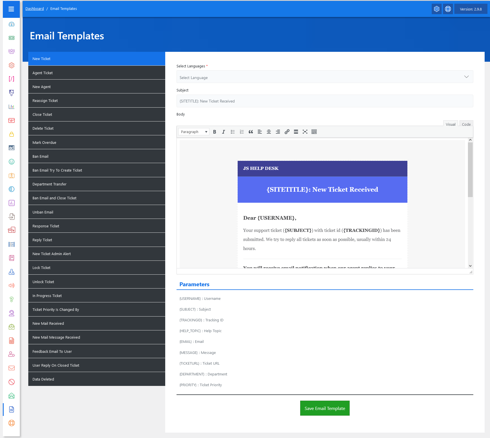Open the Department Transfer template
This screenshot has width=490, height=438.
point(96,184)
